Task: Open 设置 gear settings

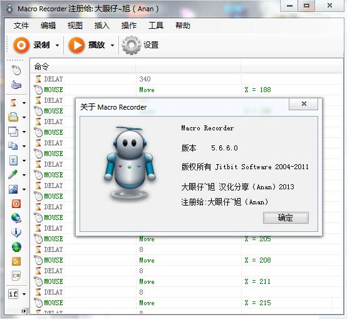Action: pos(140,45)
